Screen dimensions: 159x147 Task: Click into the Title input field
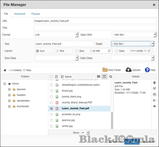[95, 28]
